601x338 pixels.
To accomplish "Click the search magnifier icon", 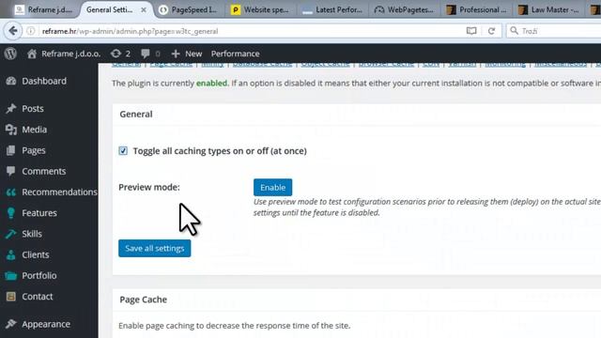I will (x=514, y=31).
